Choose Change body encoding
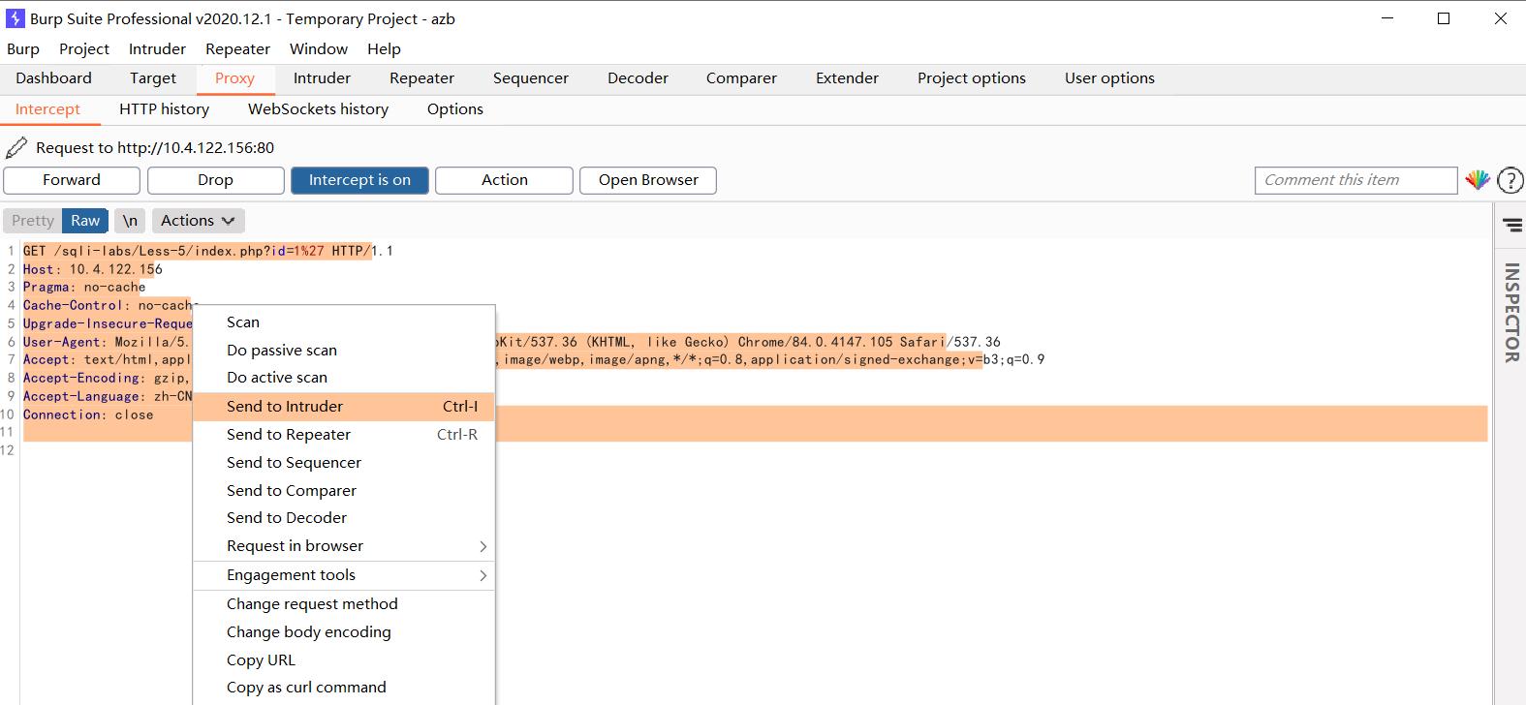The image size is (1526, 705). tap(344, 632)
